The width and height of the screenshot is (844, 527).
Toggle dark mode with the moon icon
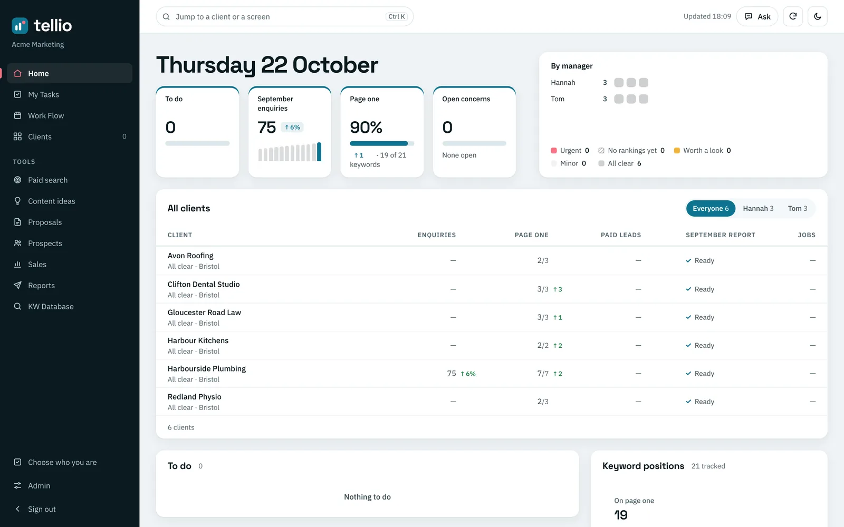[818, 16]
